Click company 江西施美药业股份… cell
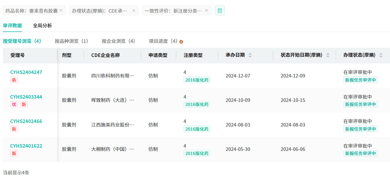Image resolution: width=390 pixels, height=182 pixels. click(113, 125)
